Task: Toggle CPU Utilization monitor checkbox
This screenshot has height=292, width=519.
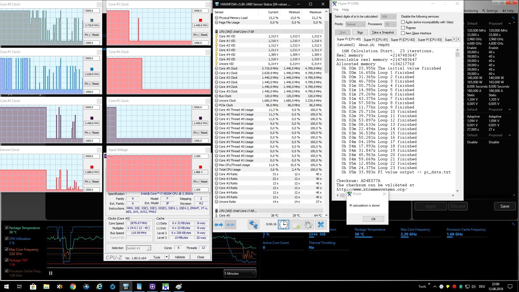Action: click(x=6, y=238)
